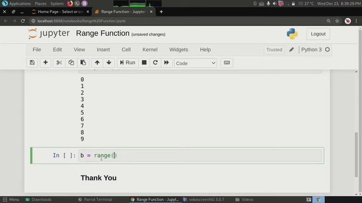Open the browser profile avatar
The width and height of the screenshot is (362, 203).
tap(348, 21)
